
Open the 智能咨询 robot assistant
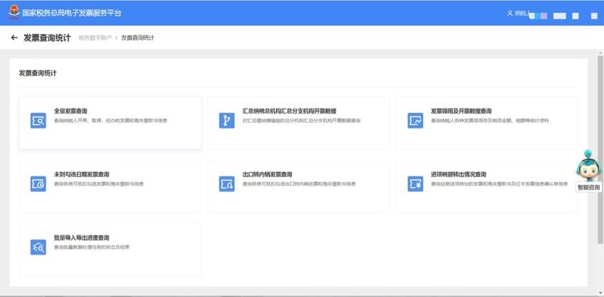click(x=588, y=171)
